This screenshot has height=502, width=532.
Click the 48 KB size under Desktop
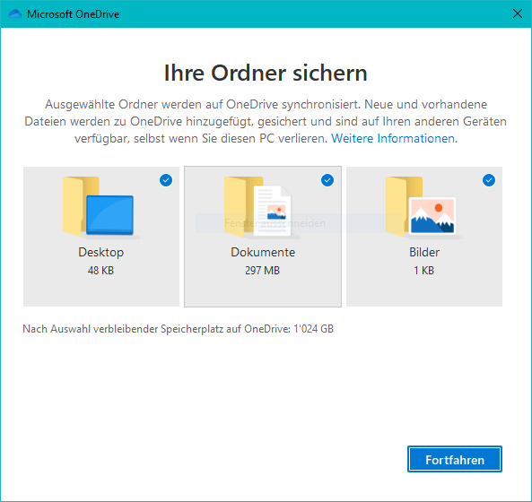point(100,271)
